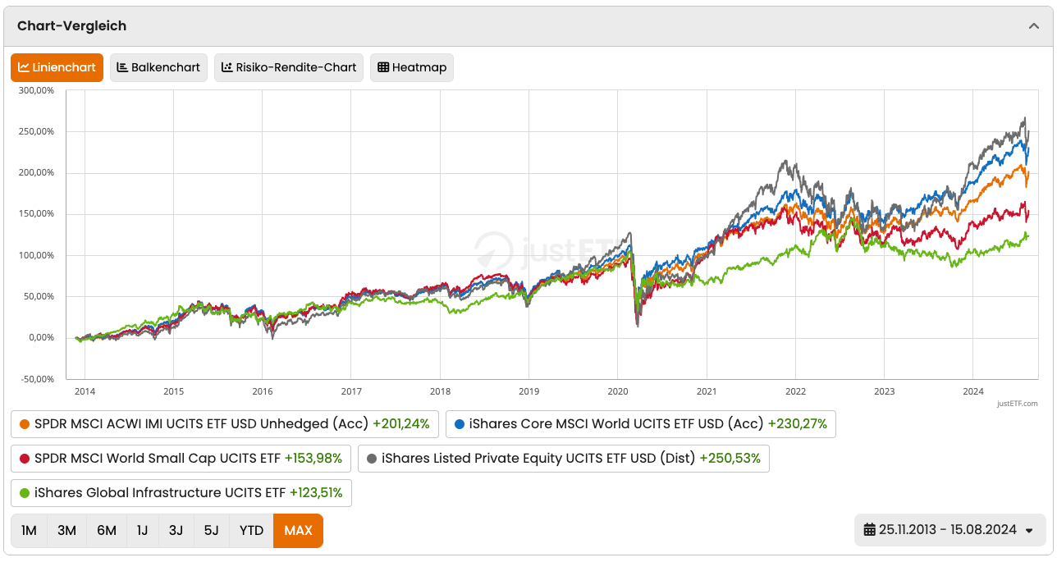Click the scatter icon on Risiko-Rendite-Chart button
Viewport: 1057px width, 562px height.
tap(226, 67)
